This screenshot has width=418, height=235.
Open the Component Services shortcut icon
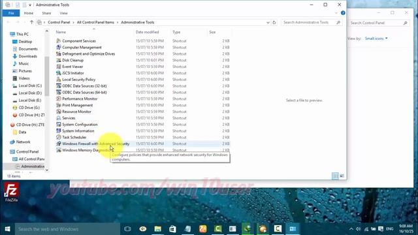pos(59,40)
